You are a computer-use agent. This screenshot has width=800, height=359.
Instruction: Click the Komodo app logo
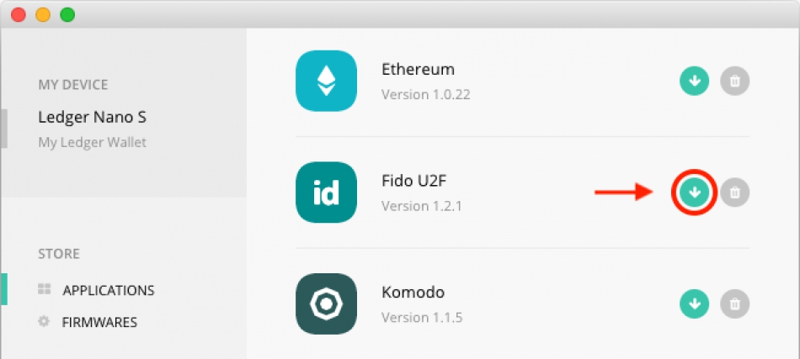tap(326, 304)
